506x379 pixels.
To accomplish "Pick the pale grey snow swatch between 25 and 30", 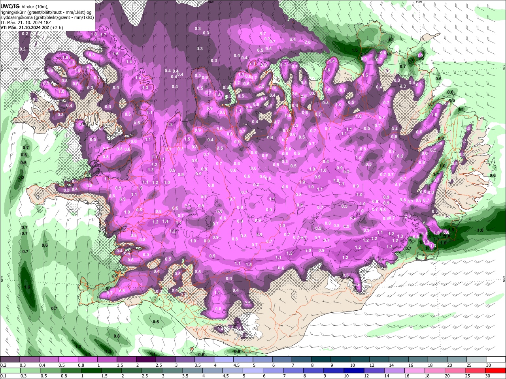I will (476, 360).
